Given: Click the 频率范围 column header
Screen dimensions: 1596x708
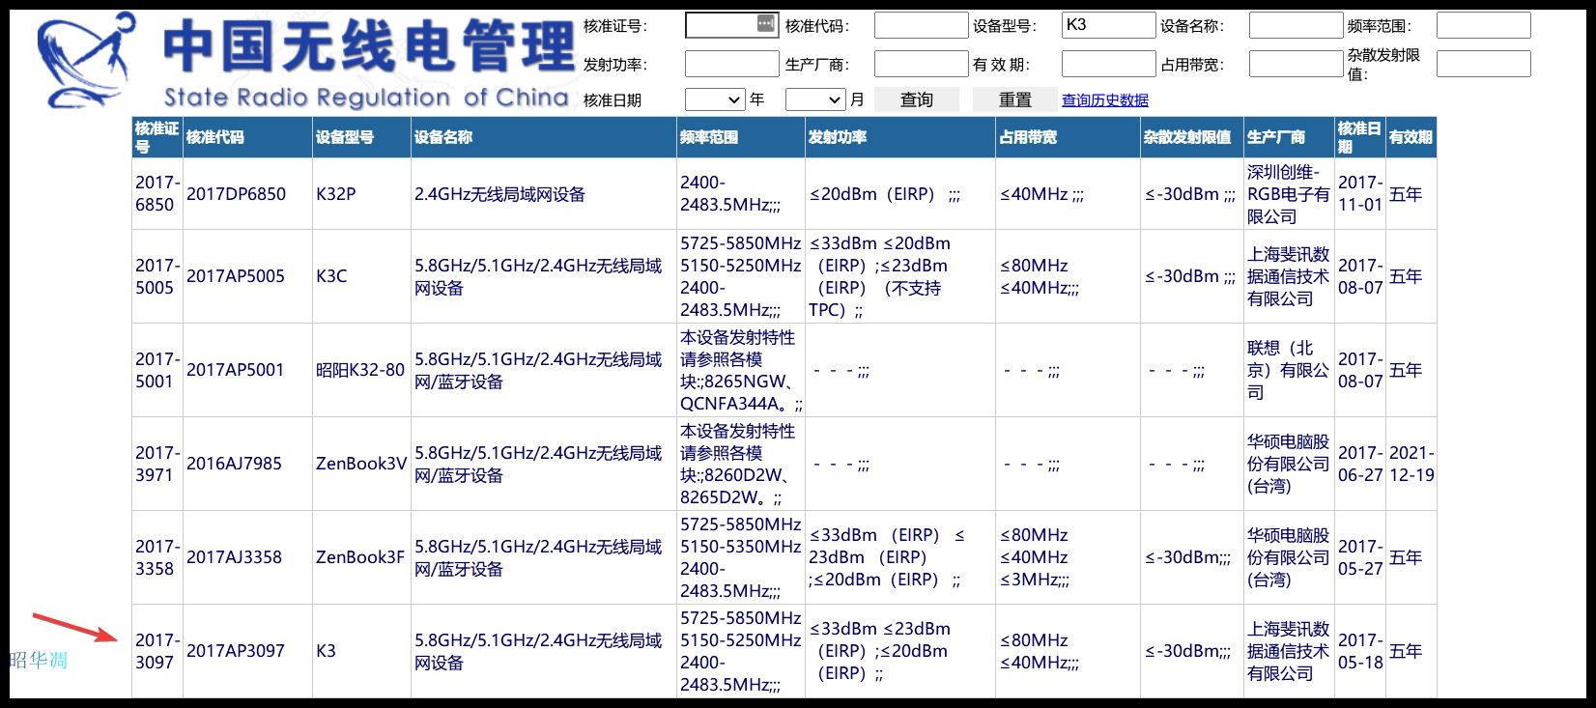Looking at the screenshot, I should (x=740, y=137).
